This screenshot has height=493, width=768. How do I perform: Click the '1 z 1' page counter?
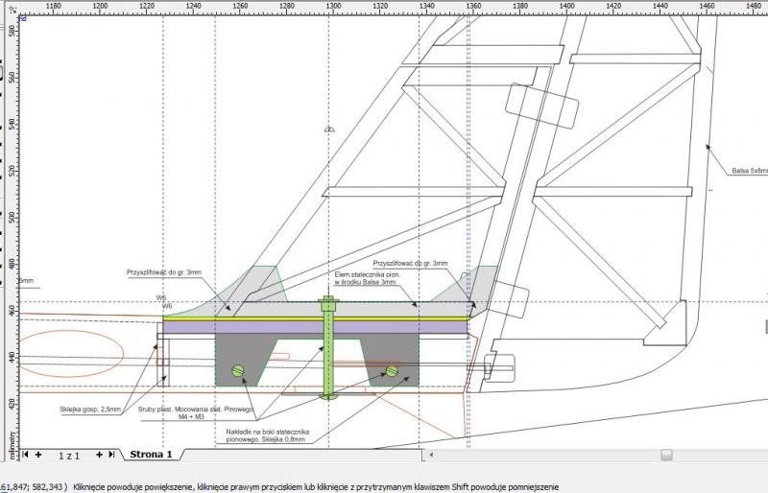pos(69,455)
